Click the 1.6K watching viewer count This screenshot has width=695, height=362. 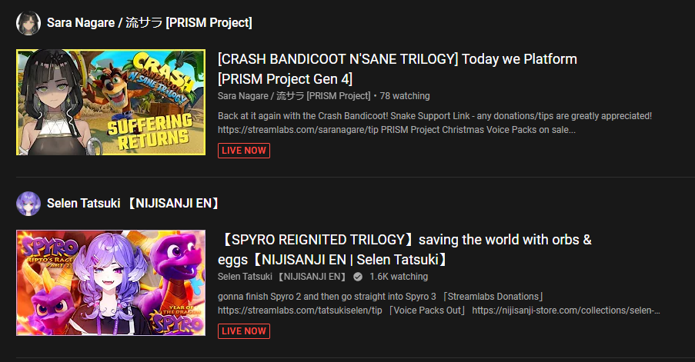[x=399, y=277]
